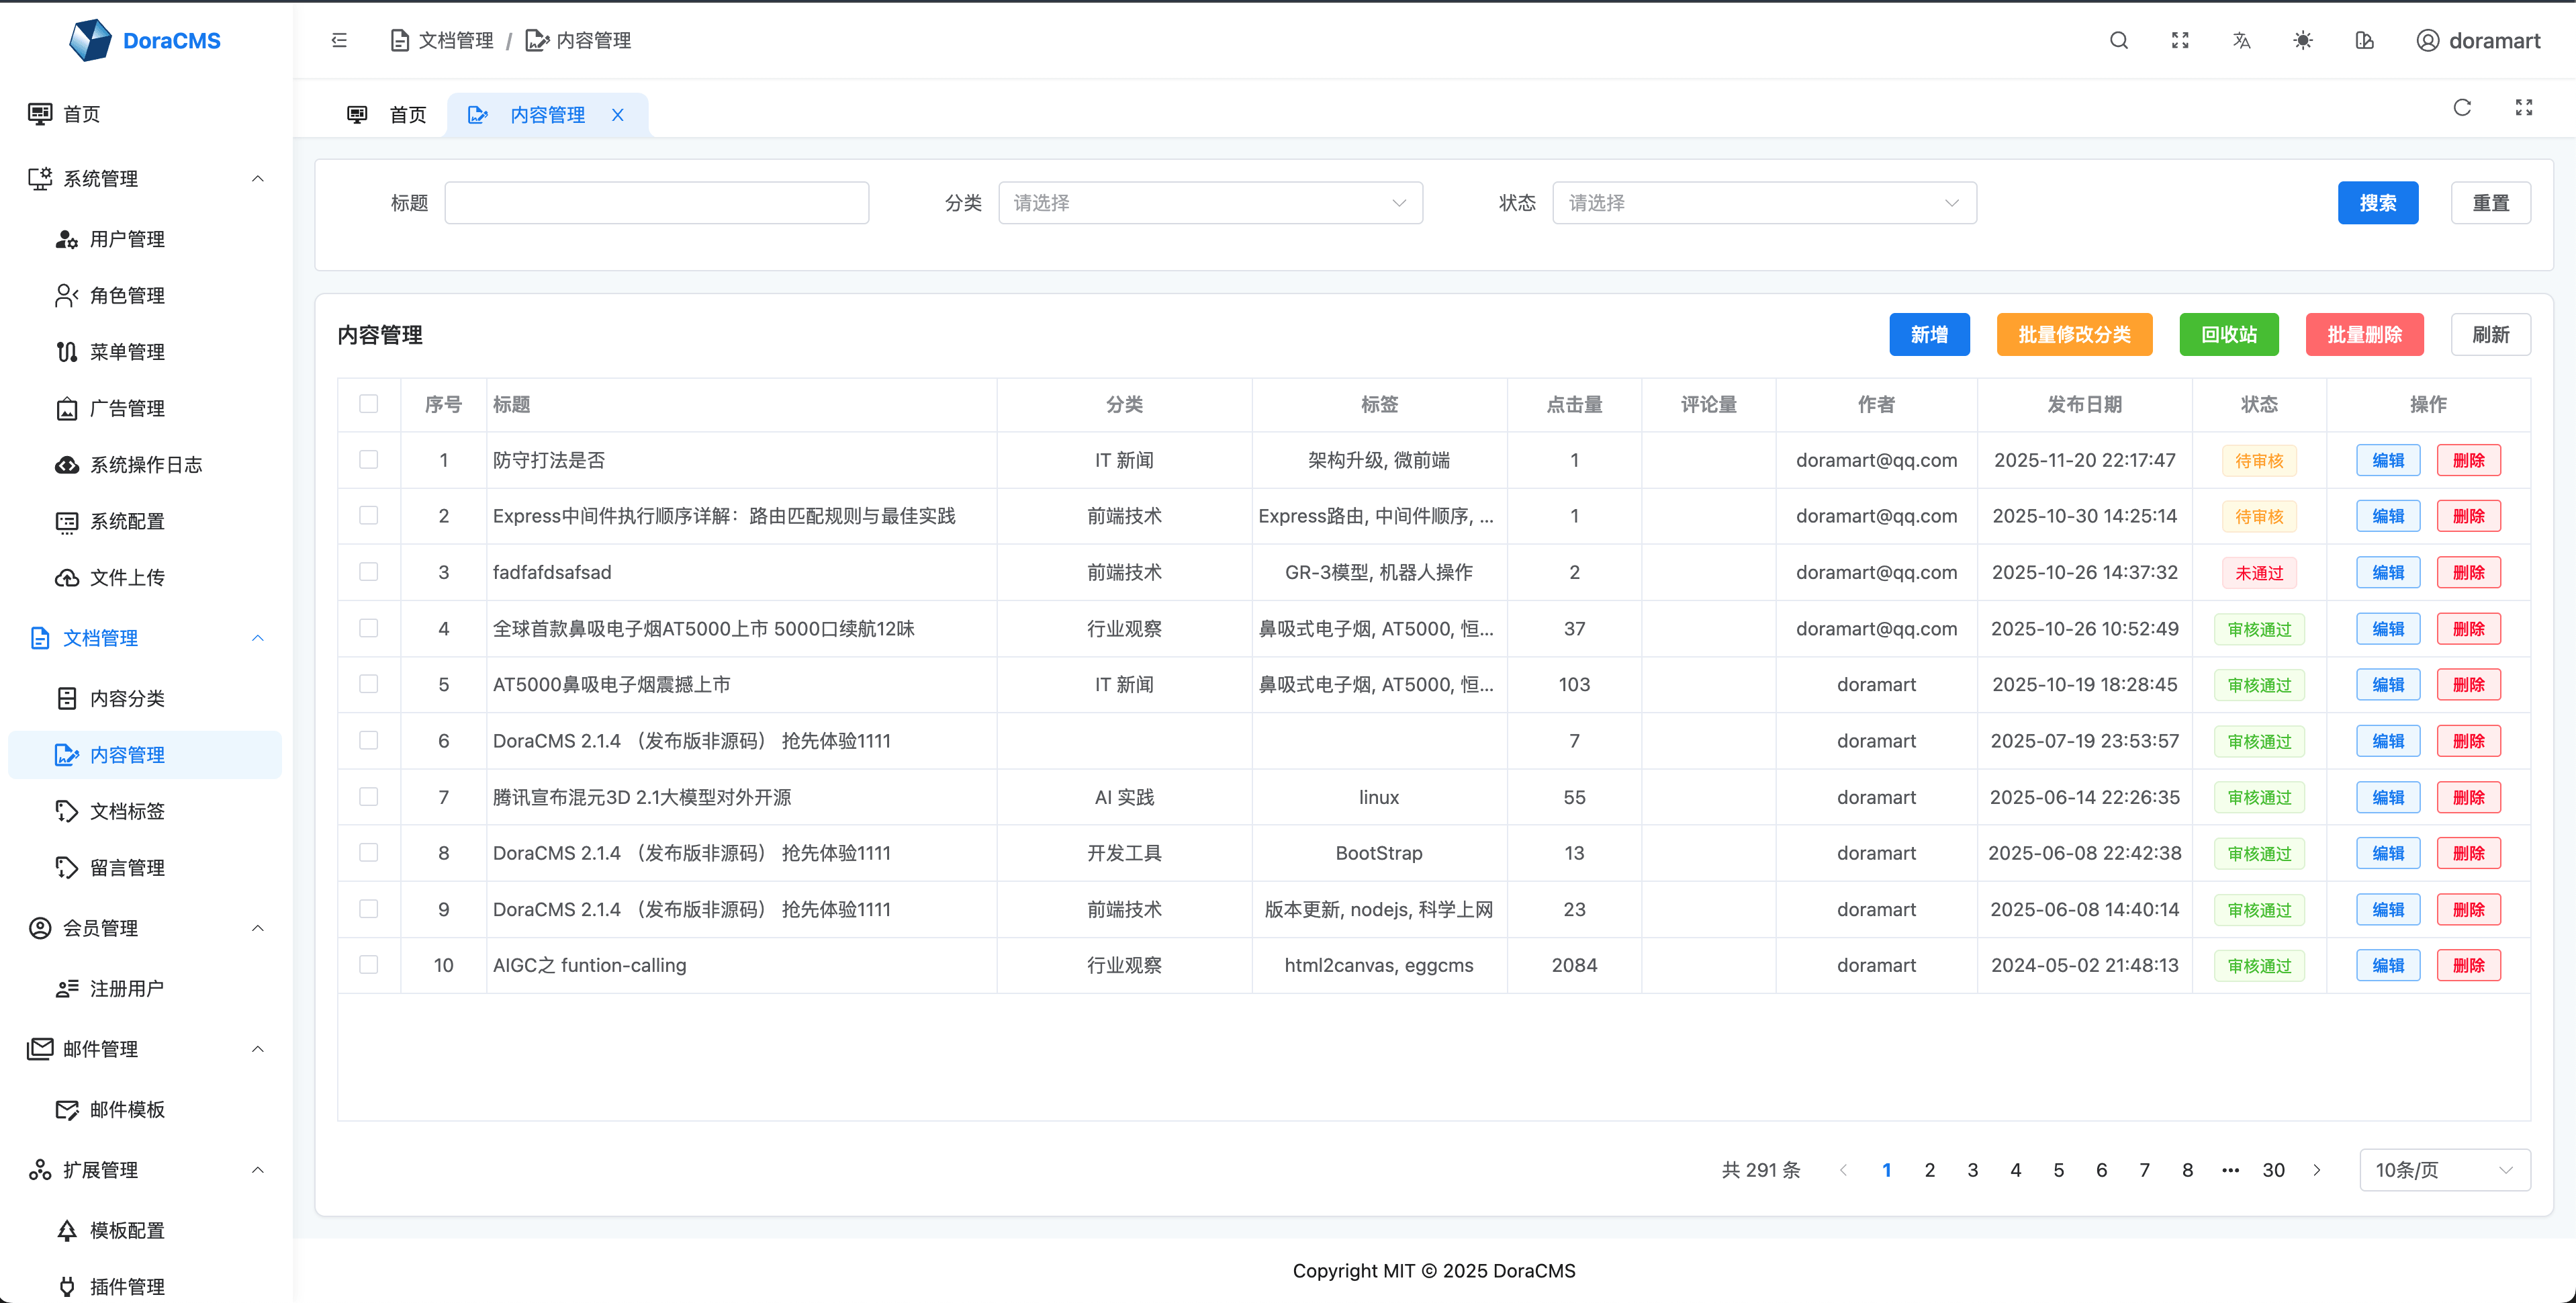Switch to the 首页 tab
2576x1303 pixels.
(x=407, y=114)
